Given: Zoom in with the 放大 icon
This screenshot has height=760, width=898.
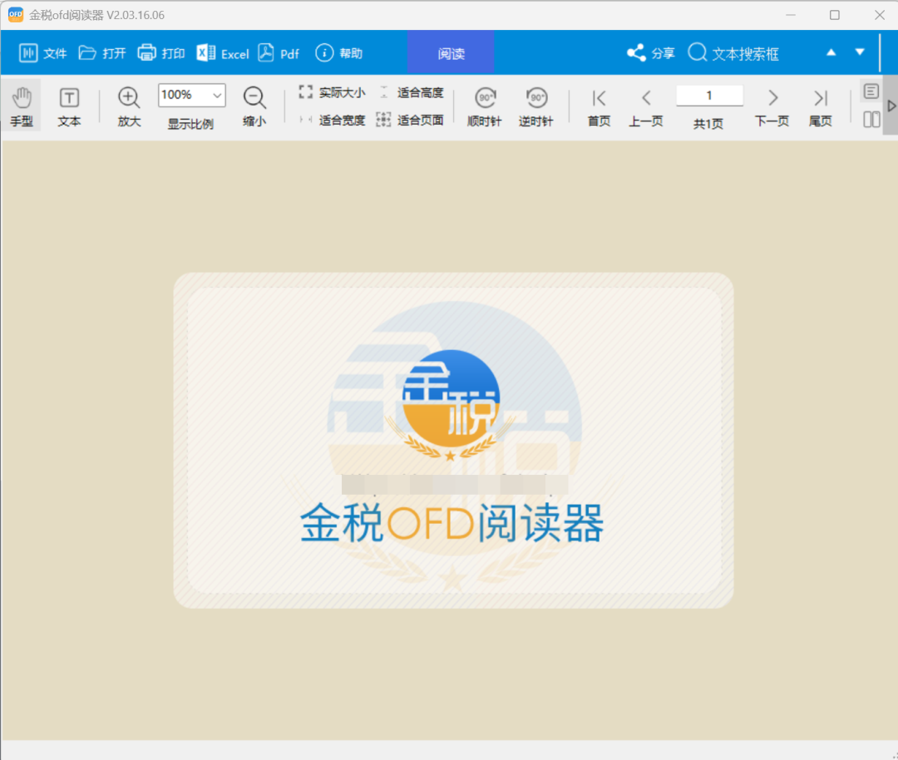Looking at the screenshot, I should click(x=128, y=98).
